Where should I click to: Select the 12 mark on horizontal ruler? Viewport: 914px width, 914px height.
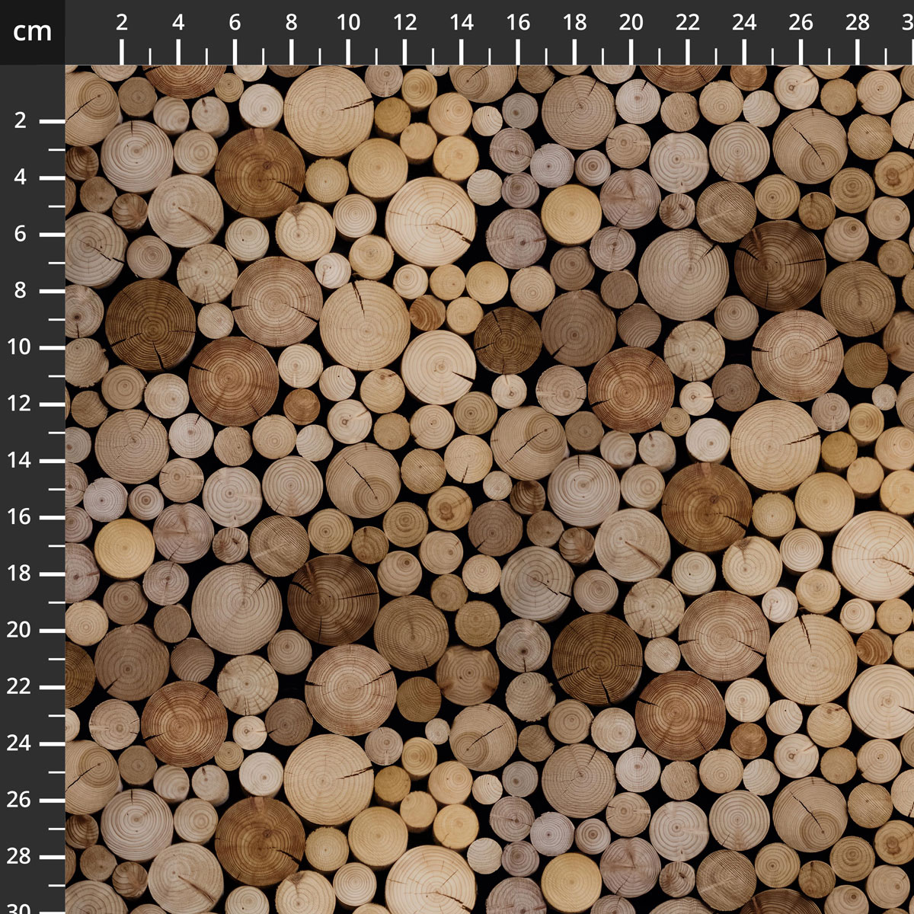point(404,23)
